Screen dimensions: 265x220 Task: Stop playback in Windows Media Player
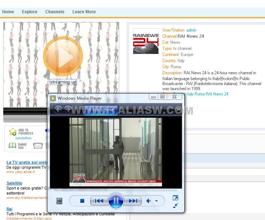82,201
